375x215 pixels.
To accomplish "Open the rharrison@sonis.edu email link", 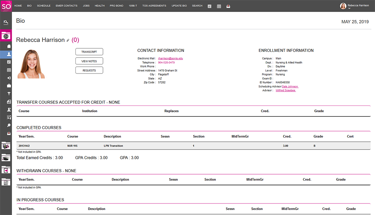I will 170,58.
